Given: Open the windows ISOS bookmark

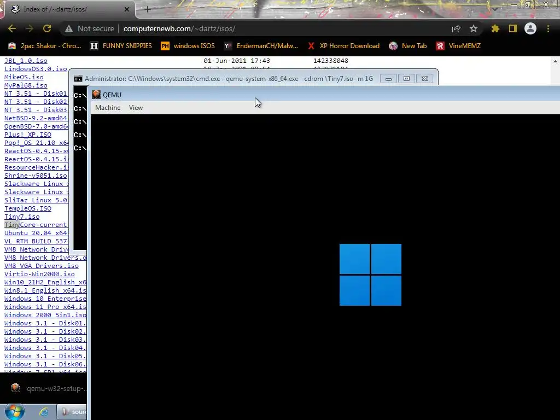Looking at the screenshot, I should (x=188, y=46).
